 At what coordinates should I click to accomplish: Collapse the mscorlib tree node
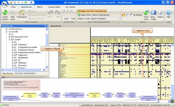pos(6,32)
